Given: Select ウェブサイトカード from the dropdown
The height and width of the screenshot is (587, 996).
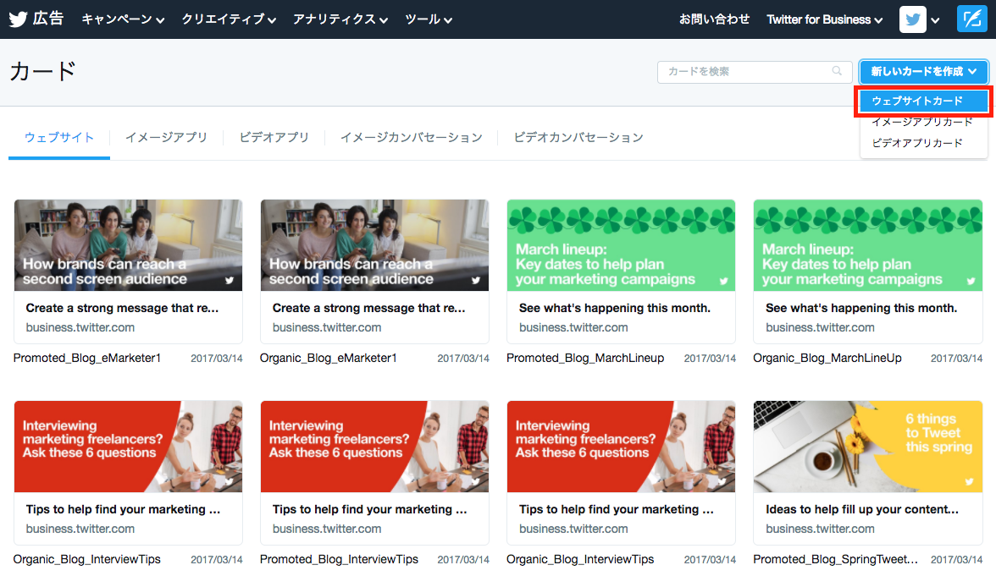Looking at the screenshot, I should tap(923, 101).
